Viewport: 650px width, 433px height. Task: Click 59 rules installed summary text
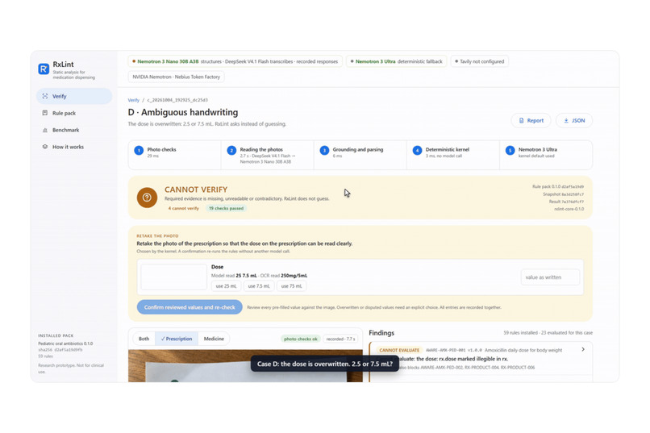548,333
